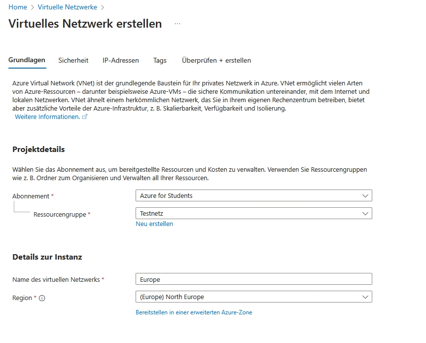This screenshot has height=343, width=426.
Task: Click Neu erstellen under Ressourcengruppe
Action: [x=154, y=224]
